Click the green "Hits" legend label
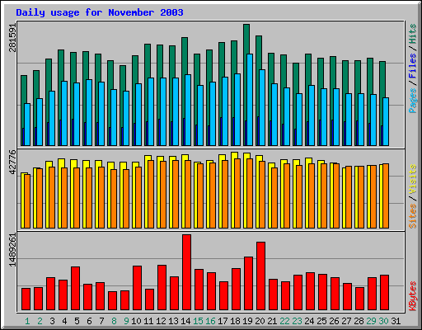Image resolution: width=422 pixels, height=330 pixels. click(412, 34)
